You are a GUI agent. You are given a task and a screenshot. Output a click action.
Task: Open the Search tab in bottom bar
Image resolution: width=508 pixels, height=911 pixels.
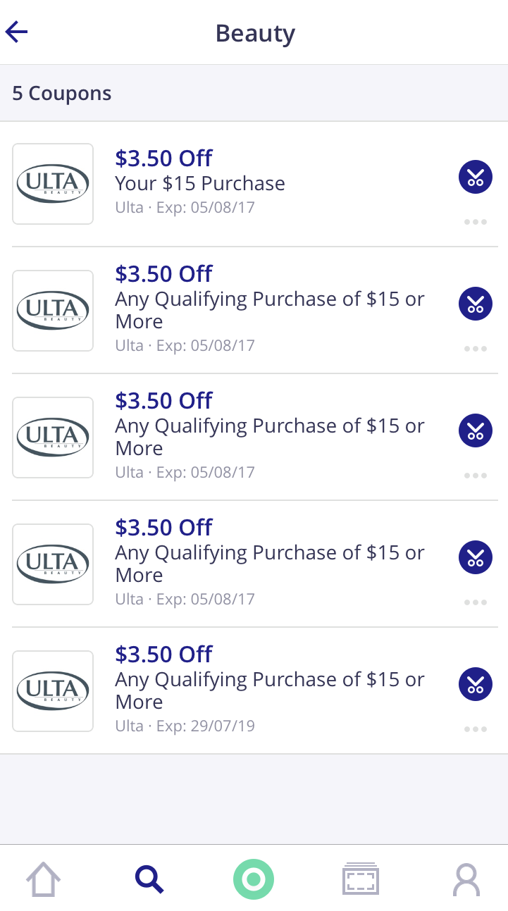point(149,879)
